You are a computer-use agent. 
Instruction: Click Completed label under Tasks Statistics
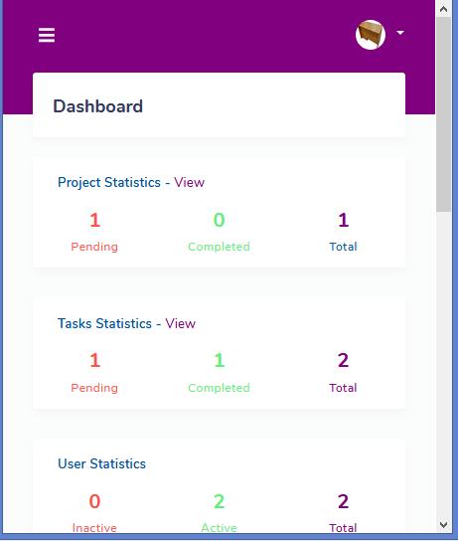(x=219, y=388)
